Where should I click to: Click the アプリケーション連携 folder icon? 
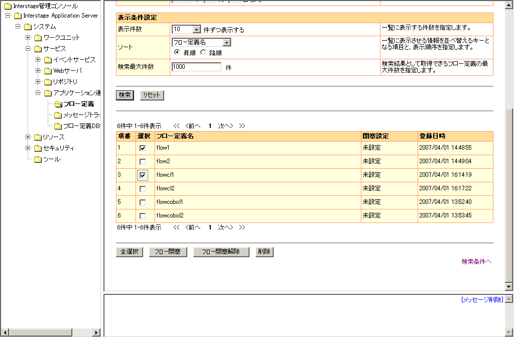[x=48, y=93]
